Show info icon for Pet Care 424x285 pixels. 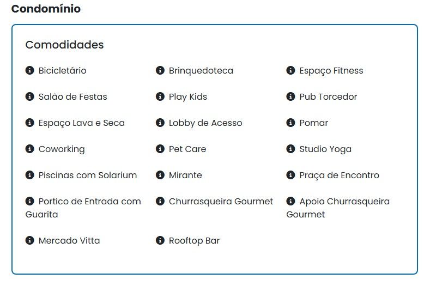pos(160,149)
